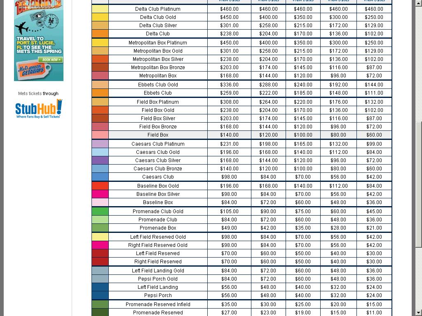This screenshot has width=422, height=316.
Task: Click the Caesars Club Platinum lavender swatch
Action: point(100,144)
